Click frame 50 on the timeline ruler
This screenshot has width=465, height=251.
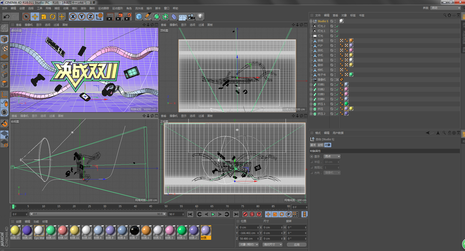point(166,206)
